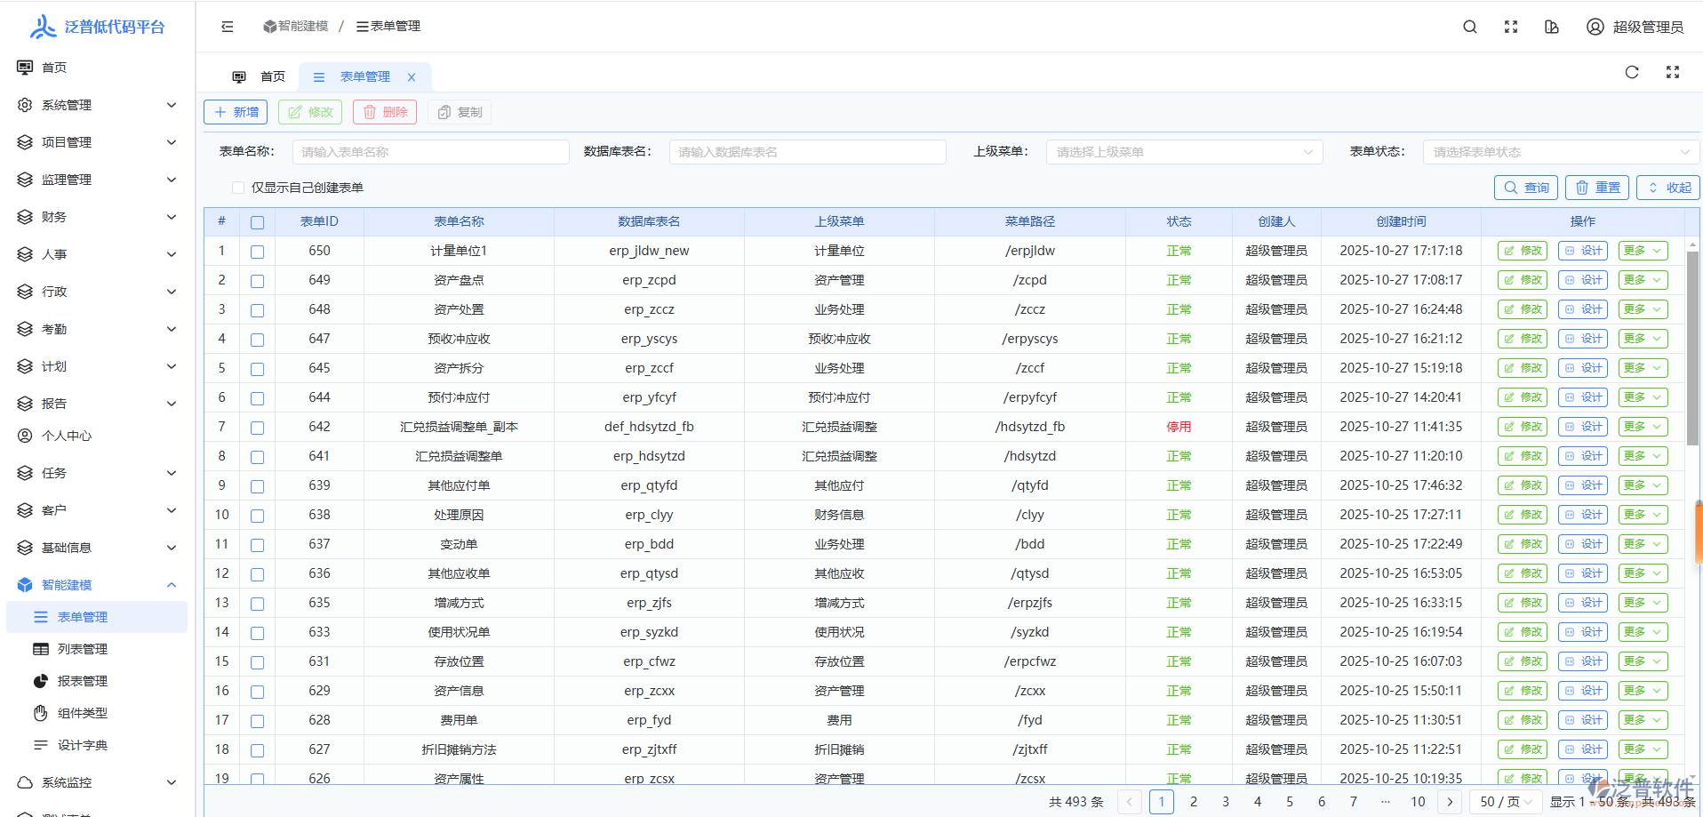Switch to the 首页 tab

[260, 77]
